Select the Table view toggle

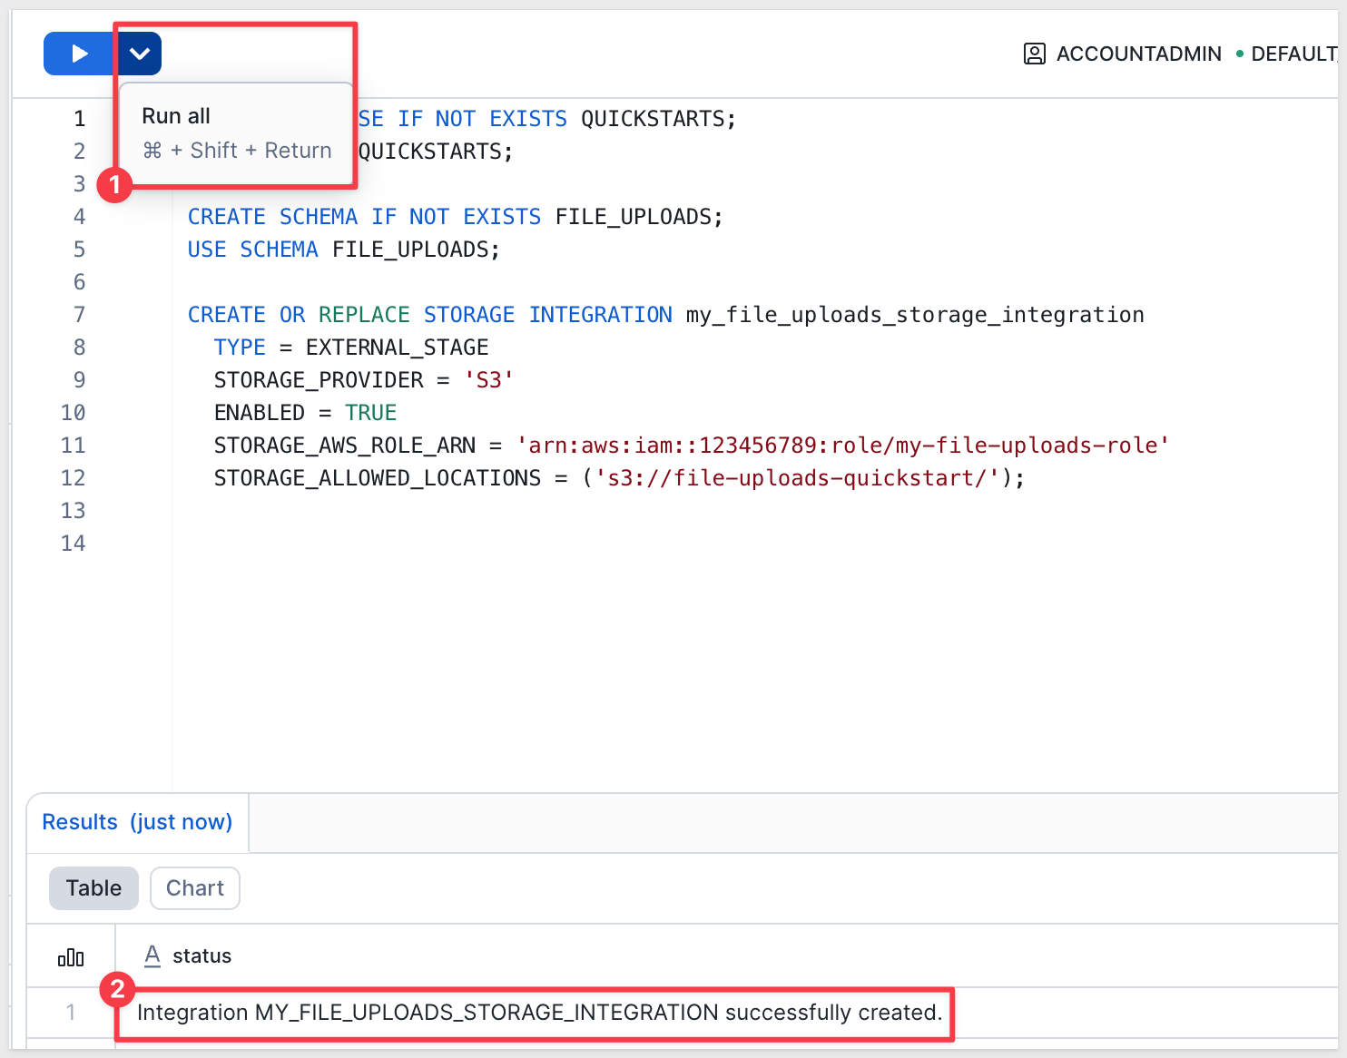pyautogui.click(x=93, y=888)
